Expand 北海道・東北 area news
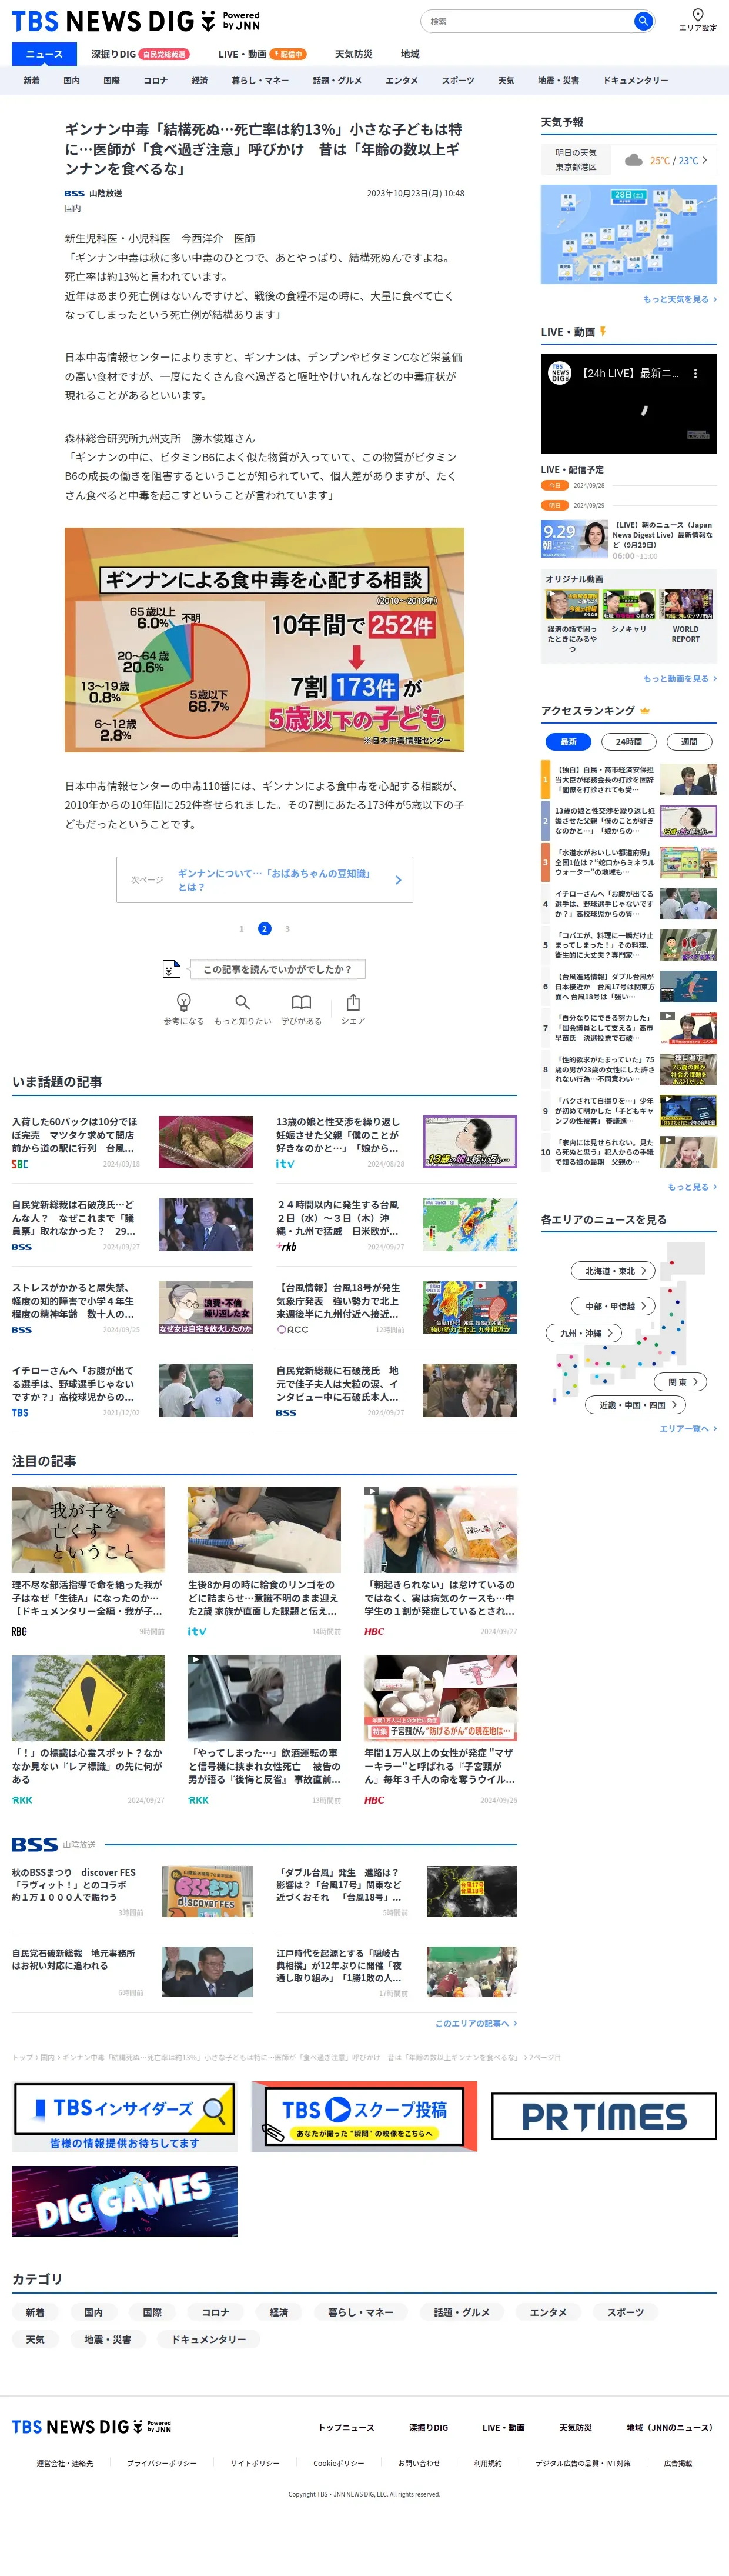Viewport: 729px width, 2576px height. pos(614,1270)
